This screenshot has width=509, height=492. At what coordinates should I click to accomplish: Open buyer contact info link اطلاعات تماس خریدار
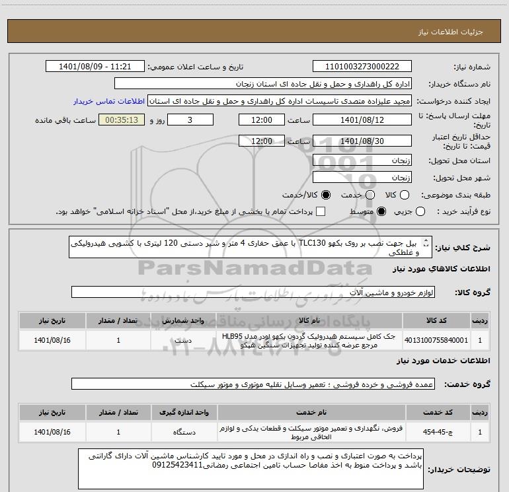click(x=109, y=101)
